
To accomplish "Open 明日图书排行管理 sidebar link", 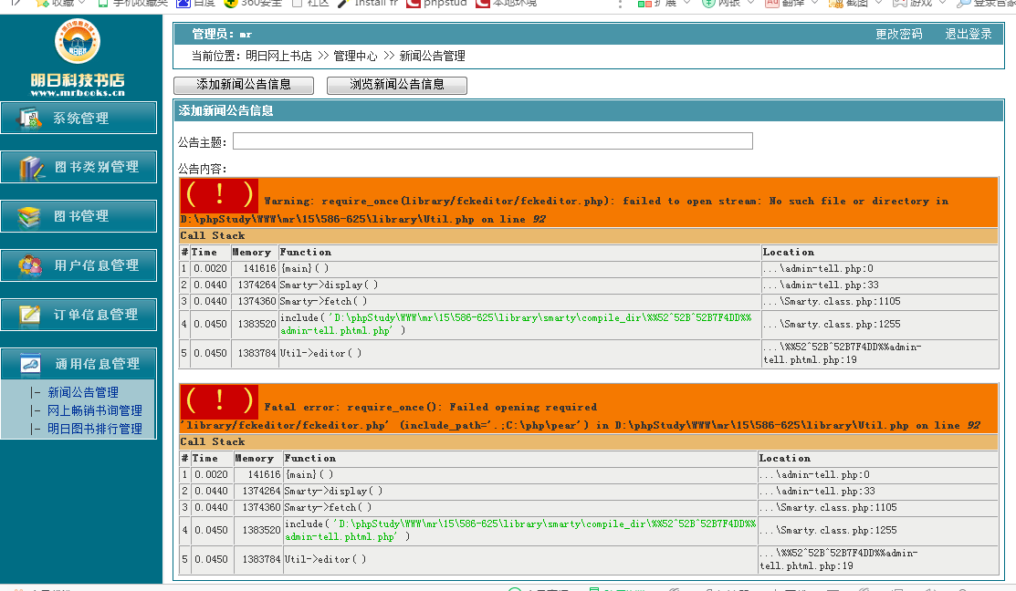I will (95, 429).
